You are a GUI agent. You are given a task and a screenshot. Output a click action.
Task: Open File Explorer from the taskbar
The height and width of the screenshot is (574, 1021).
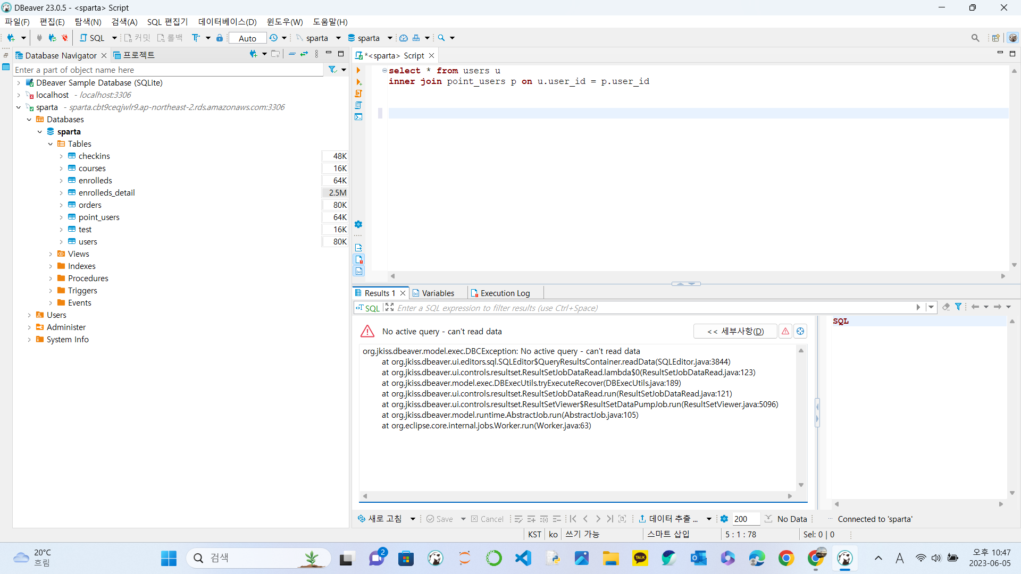click(611, 558)
